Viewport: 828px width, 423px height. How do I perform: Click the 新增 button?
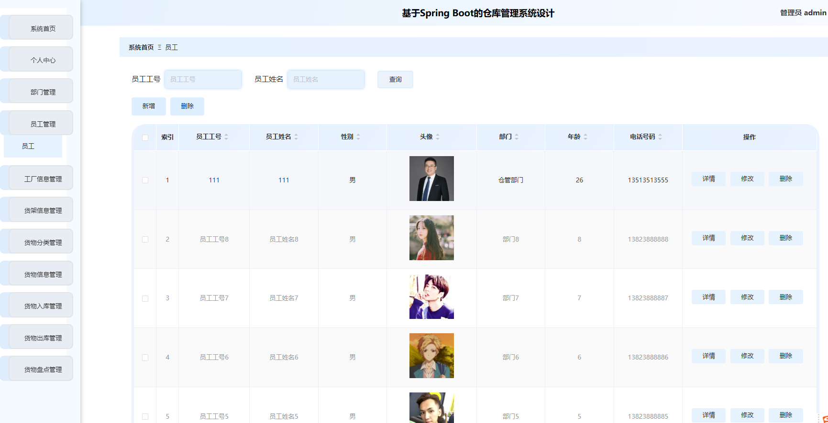pos(149,106)
